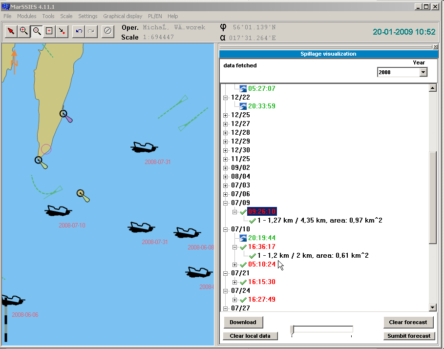Click the Sumbit forecast button
This screenshot has height=349, width=444.
click(x=409, y=336)
